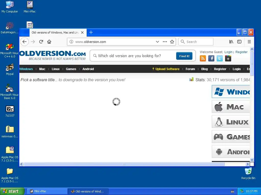Open the browser library icon
Screen dimensions: 261x195
coord(231,42)
